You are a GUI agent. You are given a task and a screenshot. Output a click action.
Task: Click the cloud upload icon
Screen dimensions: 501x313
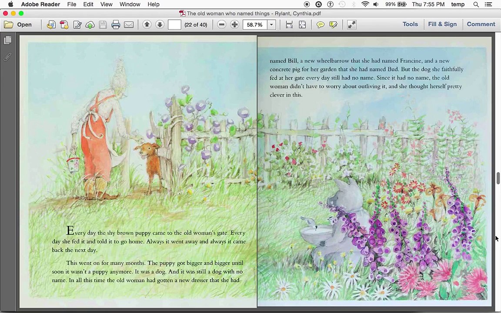90,25
